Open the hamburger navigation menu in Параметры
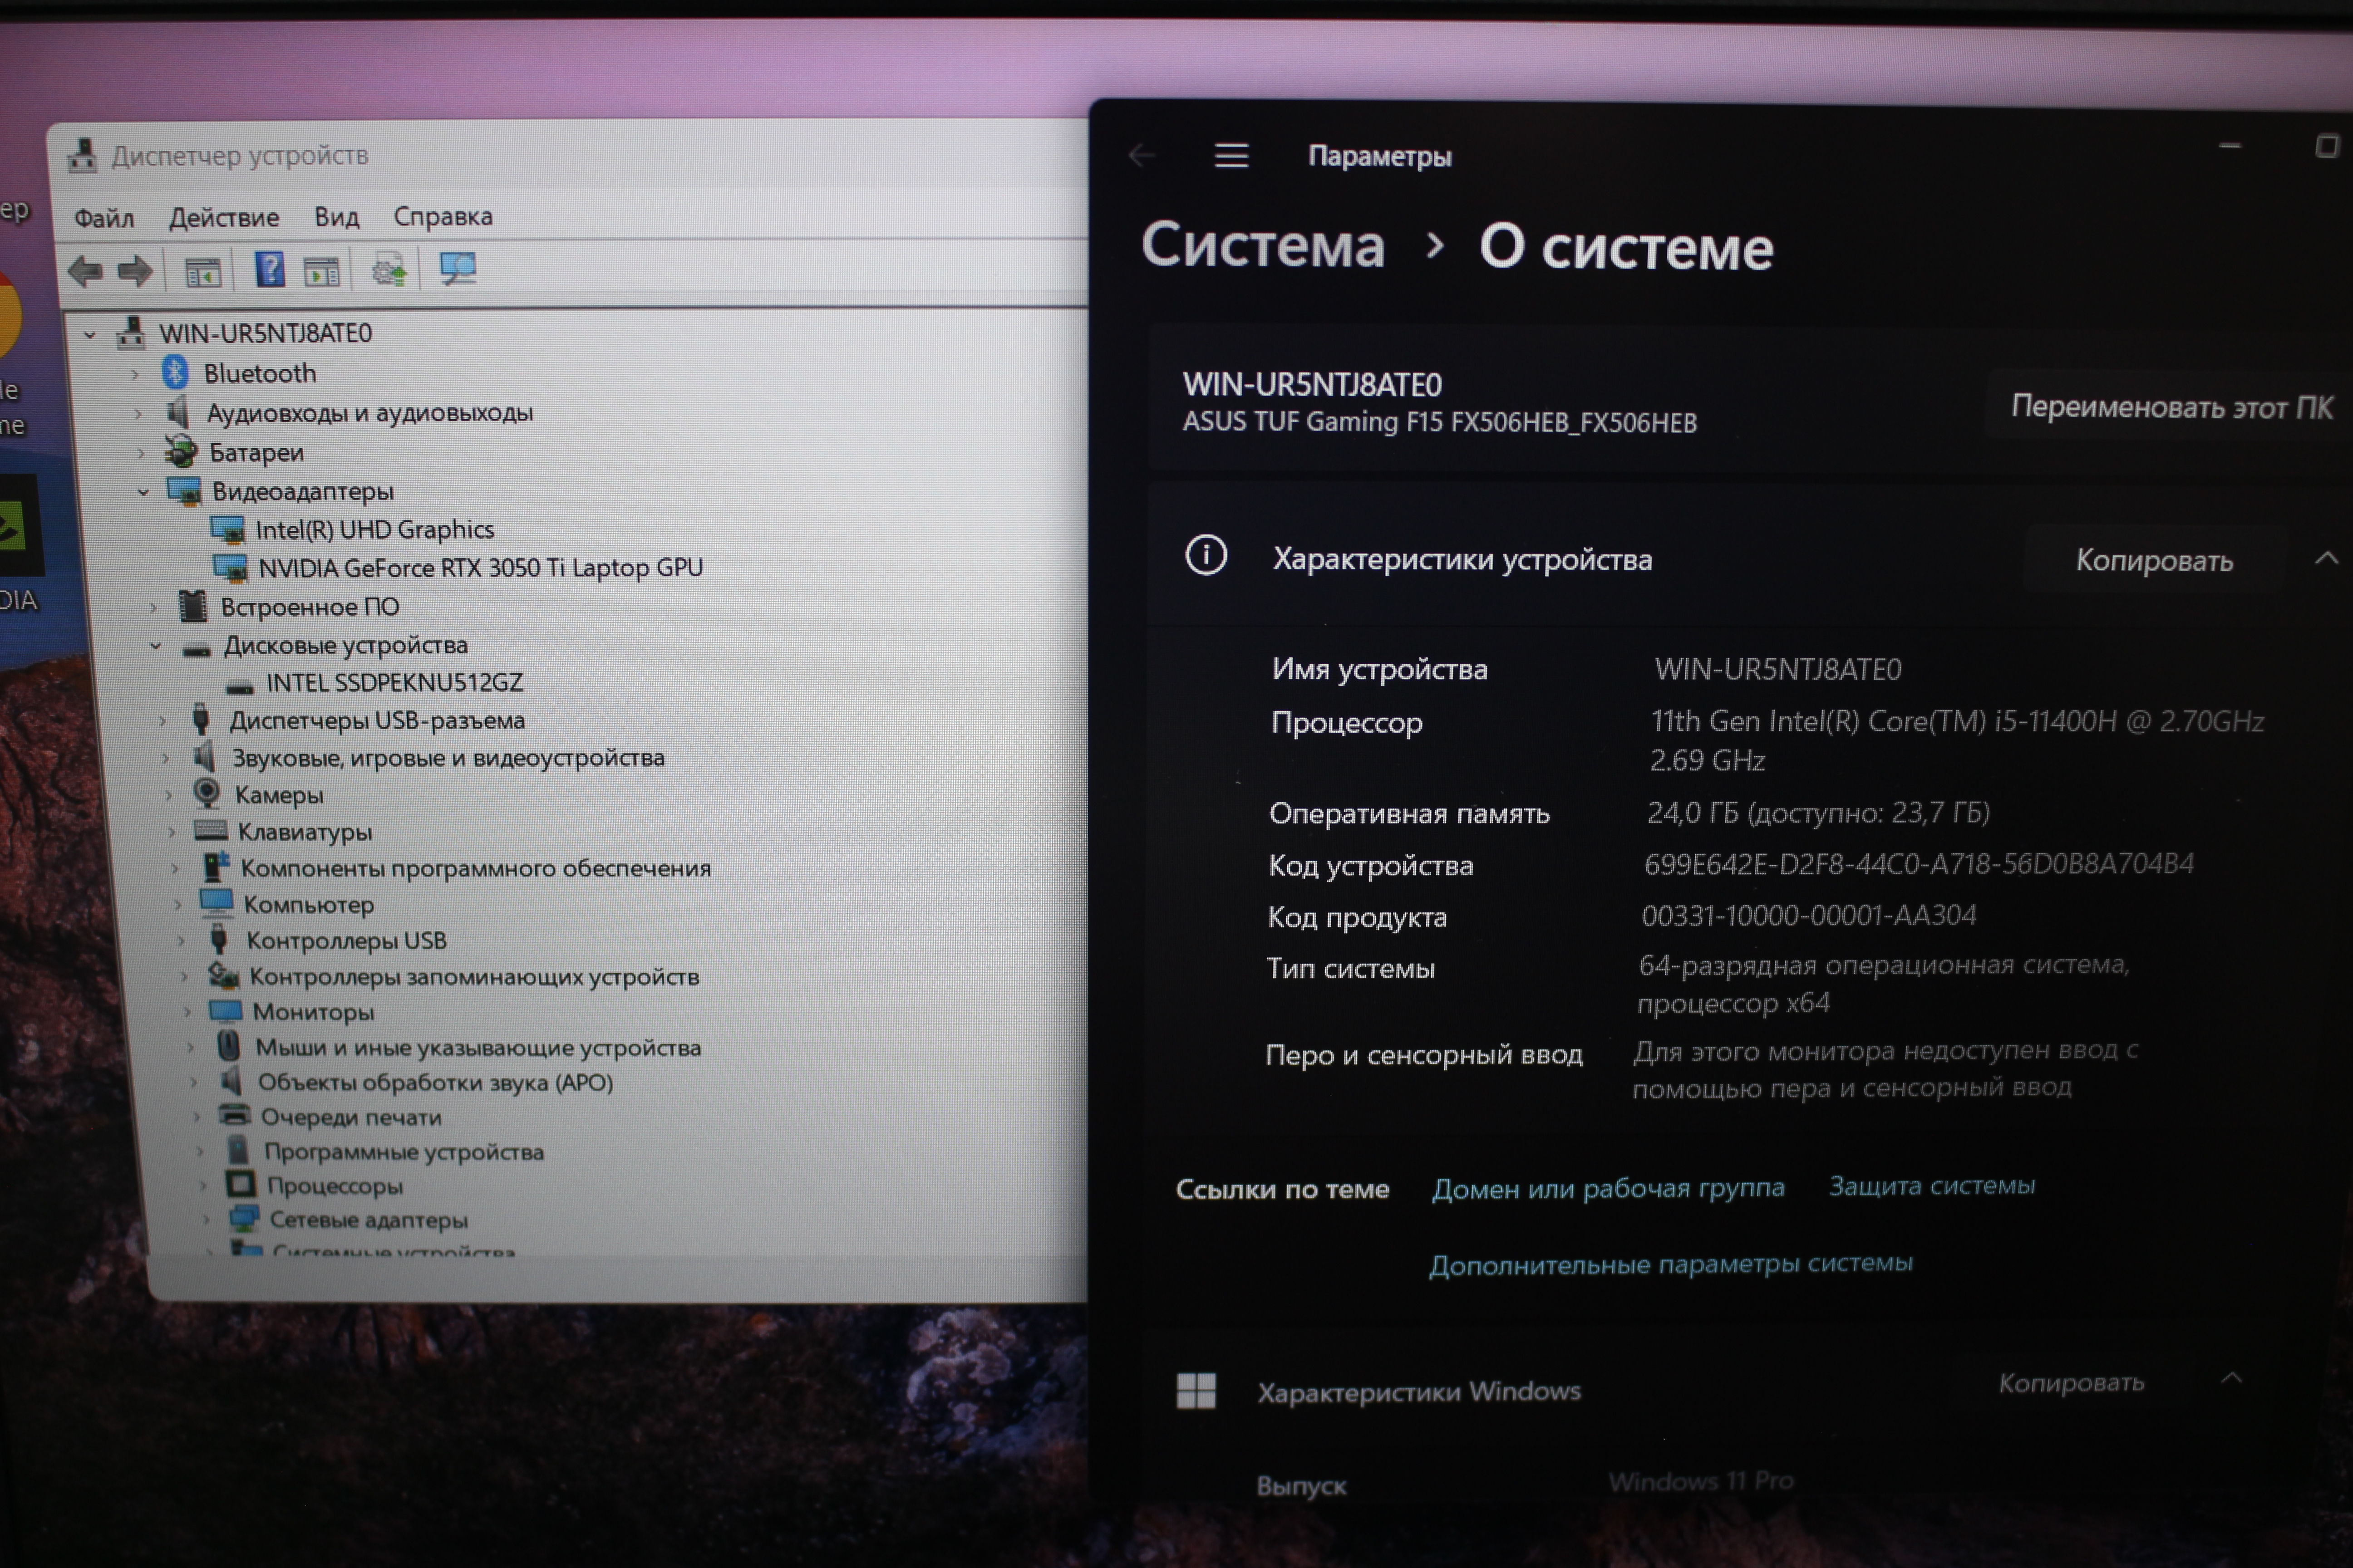 [x=1231, y=156]
